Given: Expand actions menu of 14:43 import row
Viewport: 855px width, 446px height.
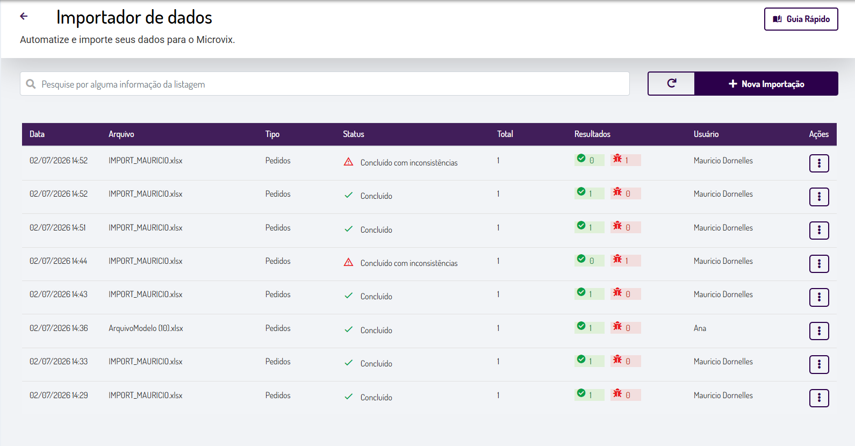Looking at the screenshot, I should [819, 297].
